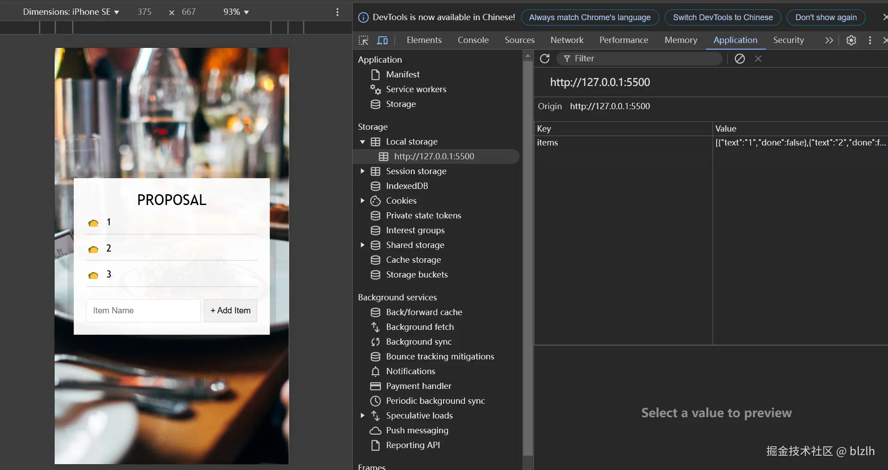Open Service workers in sidebar

coord(416,90)
